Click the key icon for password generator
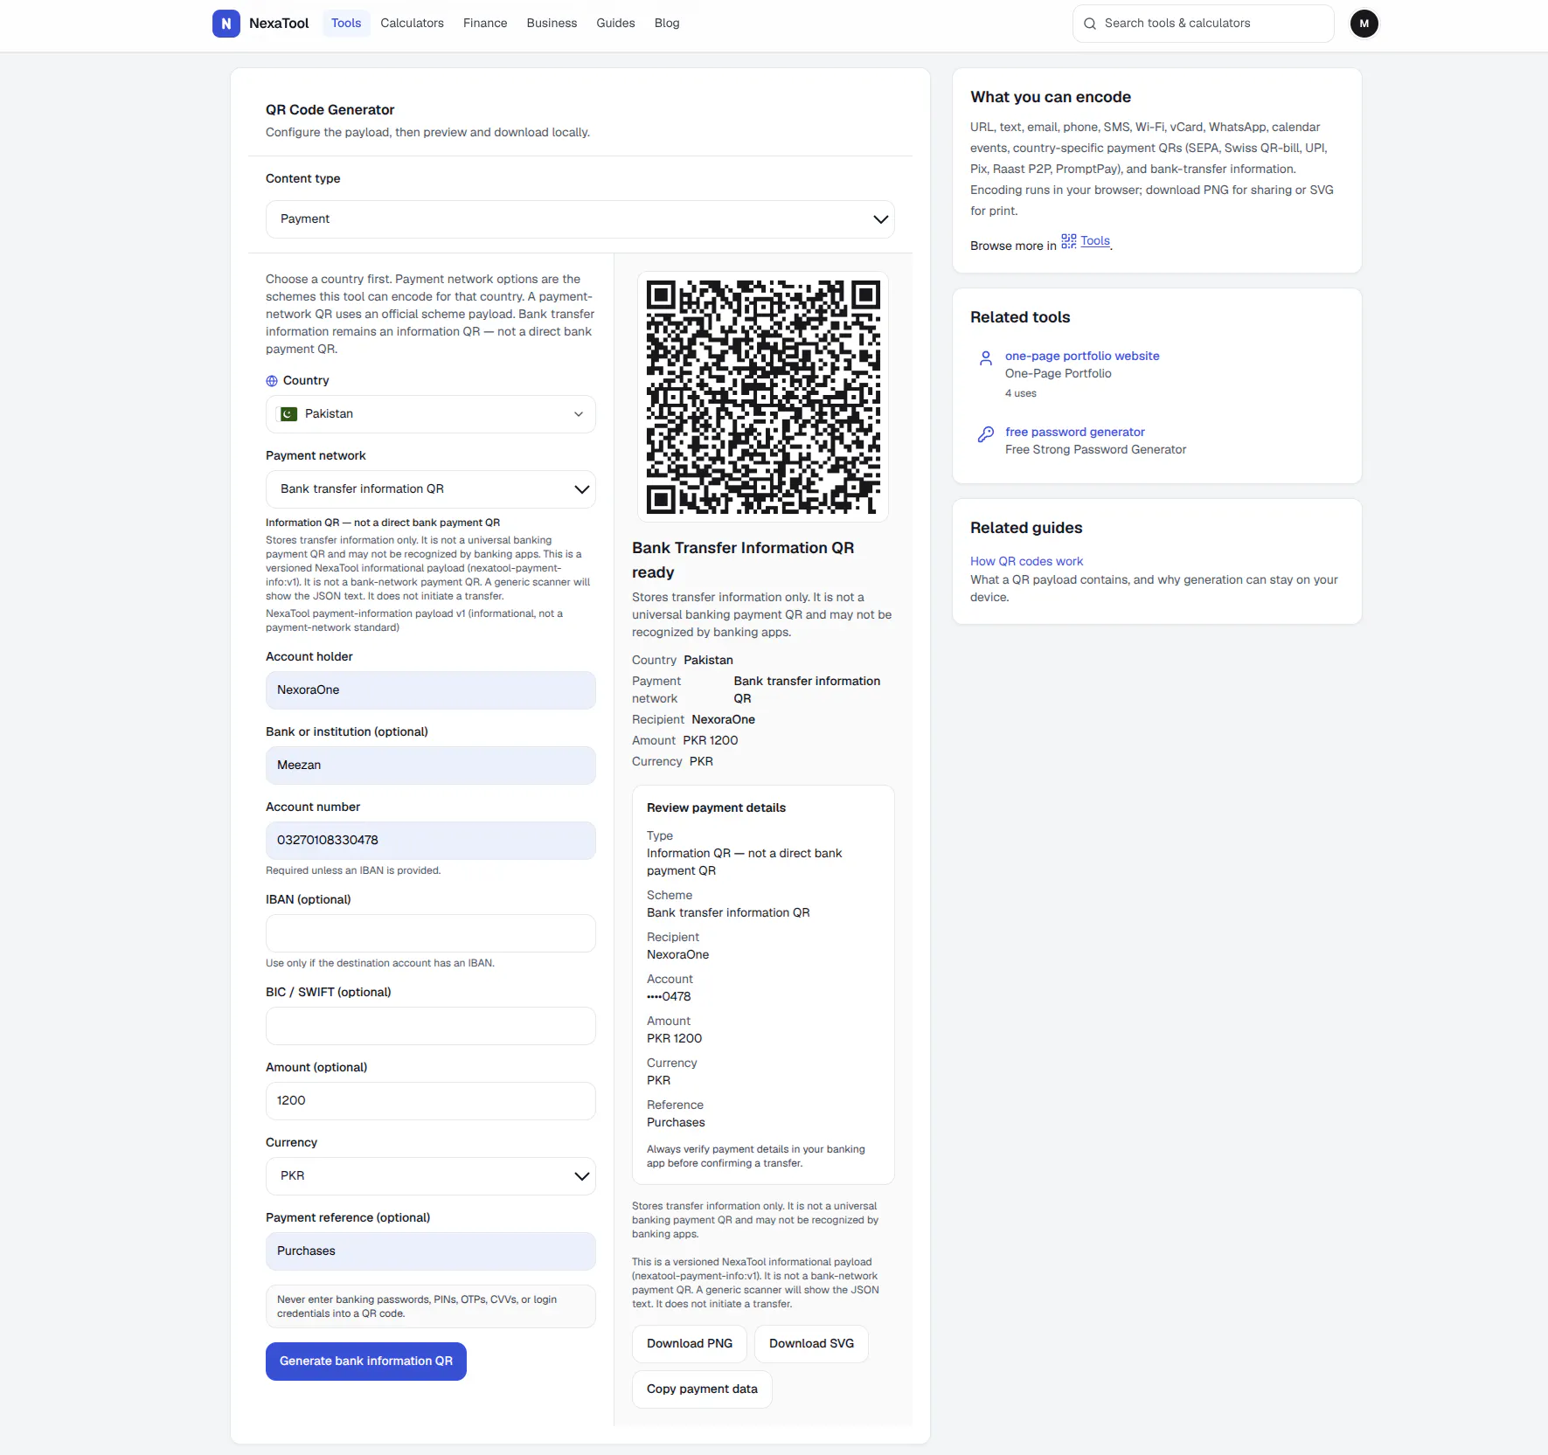This screenshot has height=1455, width=1548. [986, 434]
